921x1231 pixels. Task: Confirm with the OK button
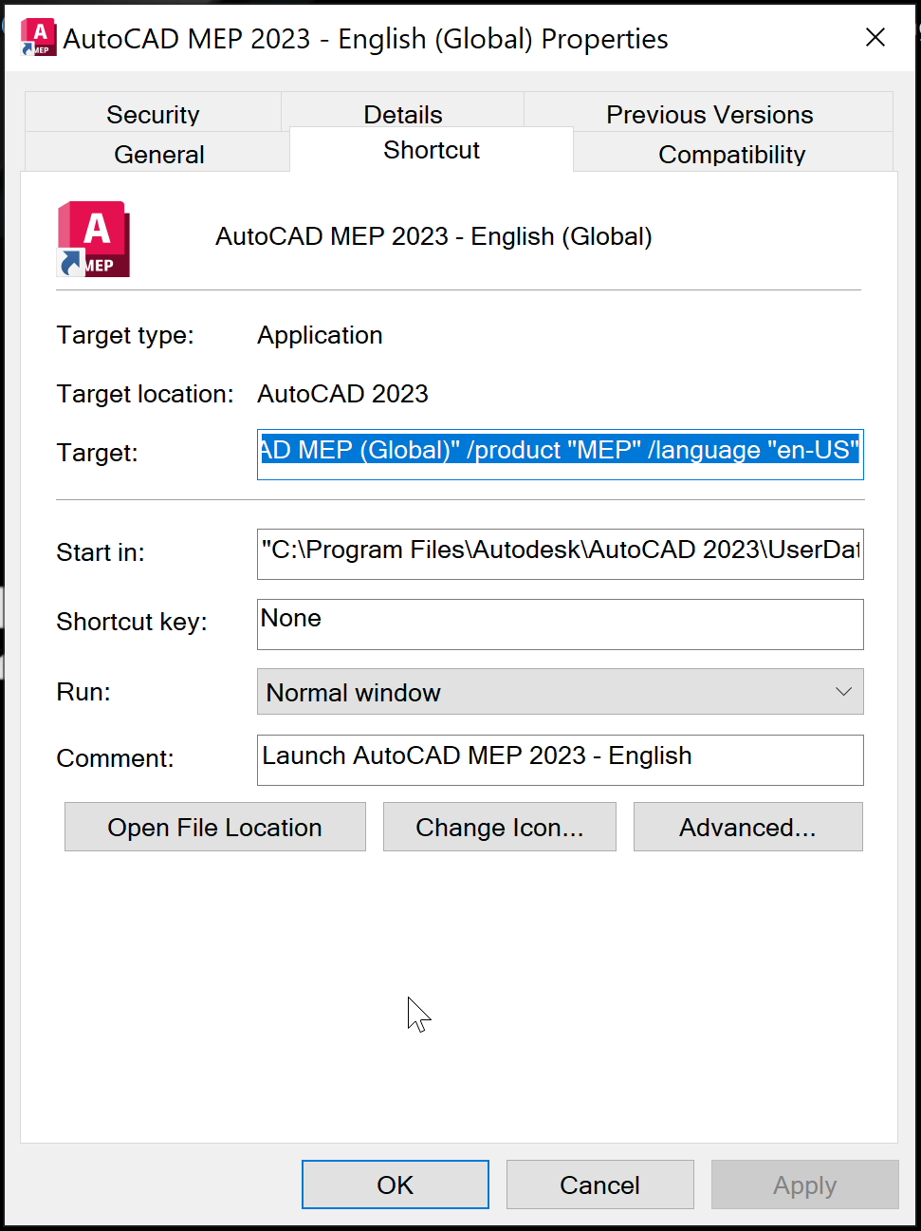point(396,1184)
